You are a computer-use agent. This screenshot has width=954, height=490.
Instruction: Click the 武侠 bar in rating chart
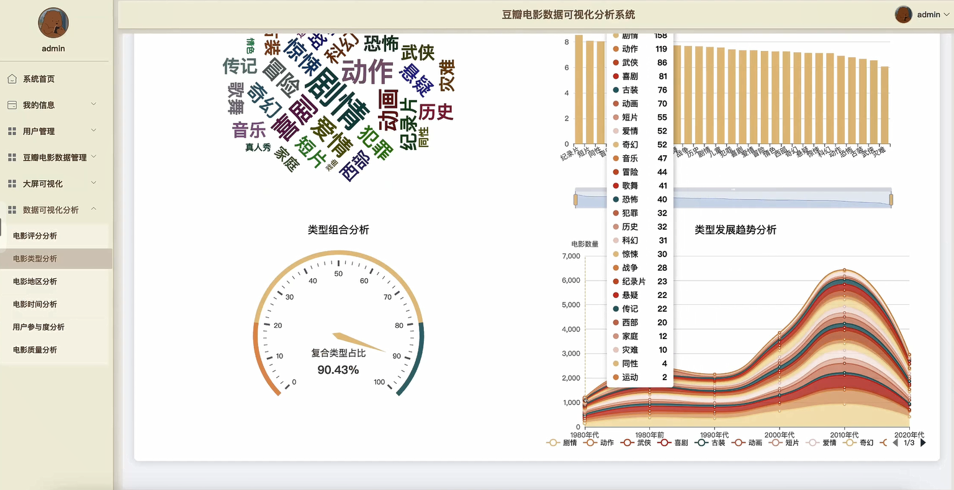(x=873, y=102)
